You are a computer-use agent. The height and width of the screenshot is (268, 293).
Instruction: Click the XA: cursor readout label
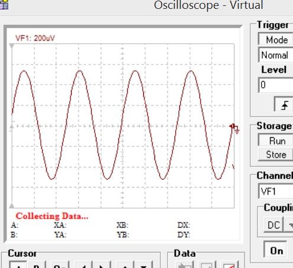[60, 225]
